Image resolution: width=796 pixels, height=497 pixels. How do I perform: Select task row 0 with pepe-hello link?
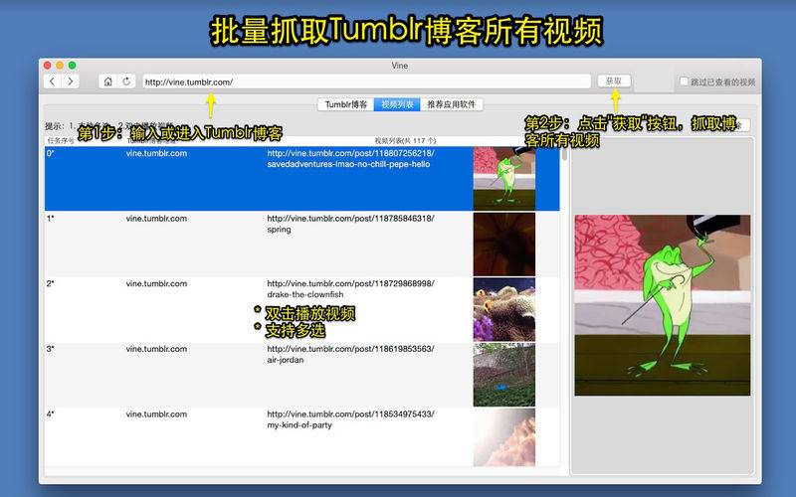(x=302, y=179)
